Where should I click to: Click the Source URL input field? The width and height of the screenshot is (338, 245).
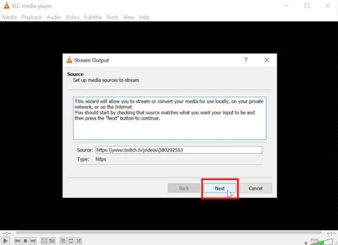coord(177,150)
